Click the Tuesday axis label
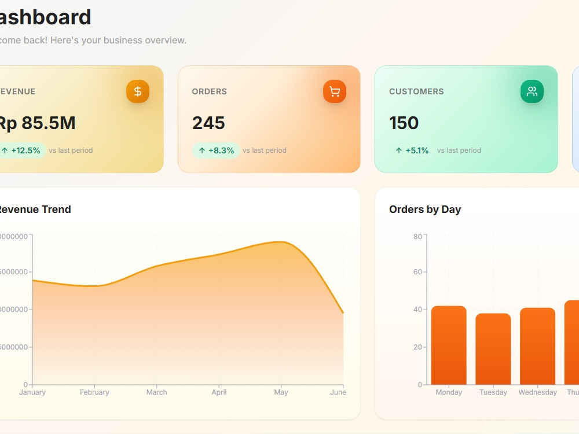 click(493, 392)
